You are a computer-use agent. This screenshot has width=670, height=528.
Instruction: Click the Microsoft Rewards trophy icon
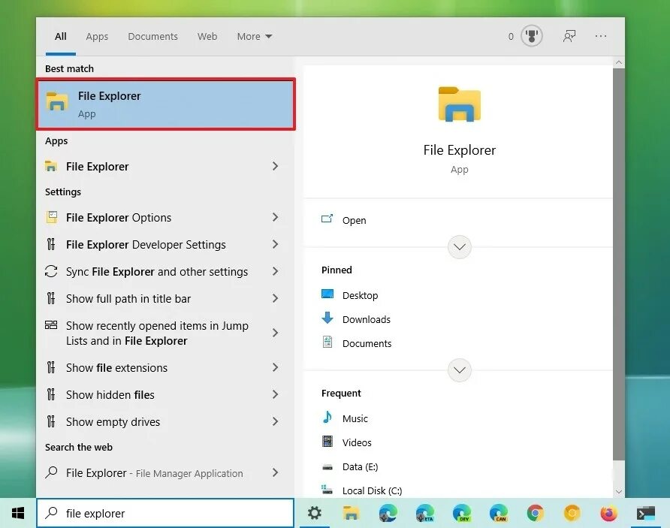tap(532, 35)
